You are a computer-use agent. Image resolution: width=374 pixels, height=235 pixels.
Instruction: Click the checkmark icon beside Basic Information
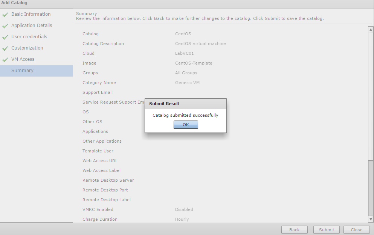click(x=5, y=15)
